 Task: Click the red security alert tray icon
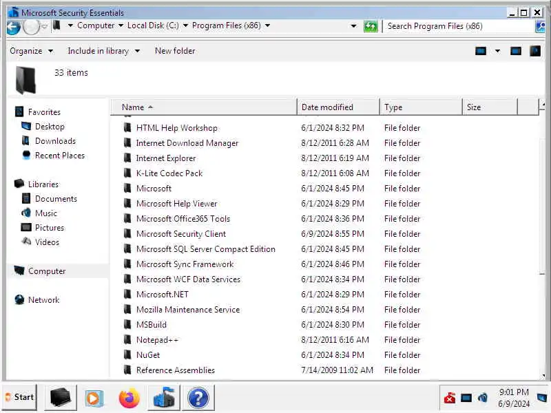tap(450, 398)
